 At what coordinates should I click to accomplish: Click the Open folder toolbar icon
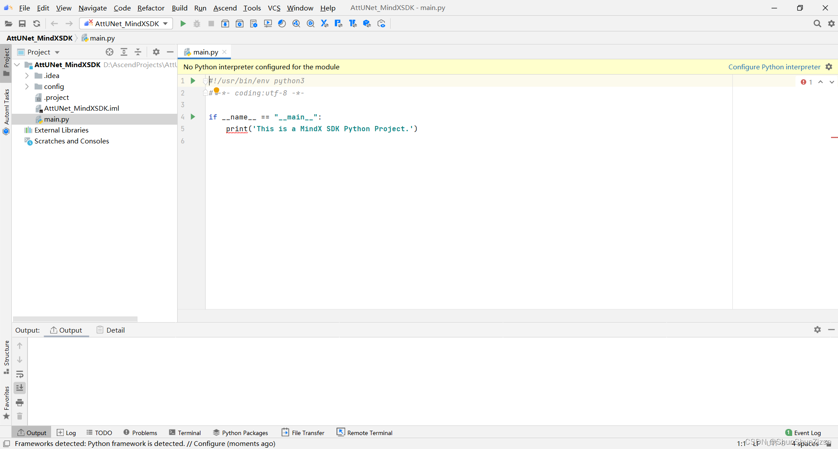click(8, 24)
